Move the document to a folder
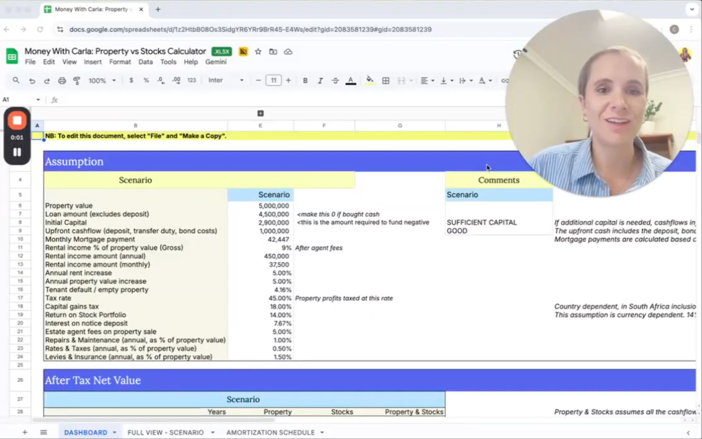The image size is (702, 439). (273, 52)
